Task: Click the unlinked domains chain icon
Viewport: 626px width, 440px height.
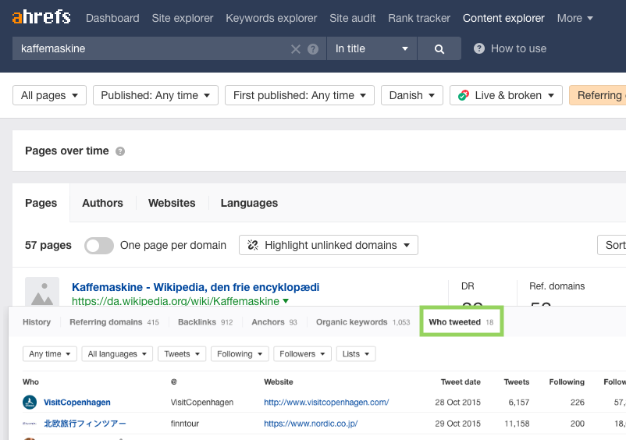Action: 253,245
